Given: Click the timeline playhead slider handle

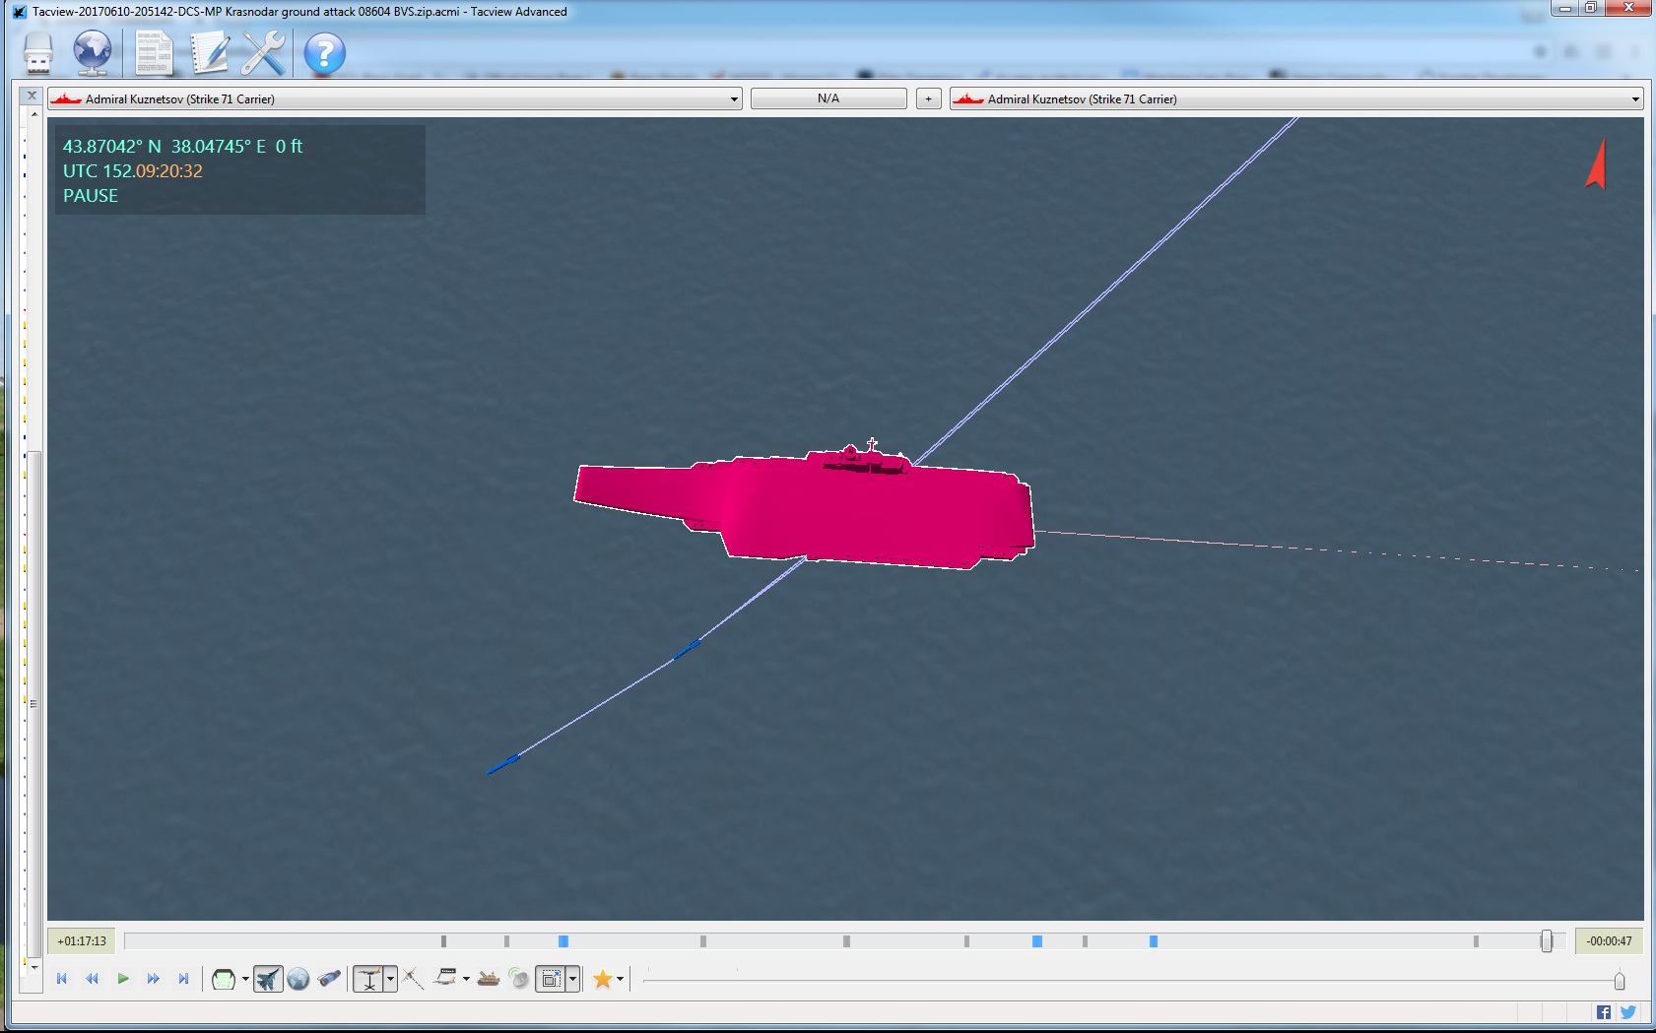Looking at the screenshot, I should pyautogui.click(x=1547, y=941).
